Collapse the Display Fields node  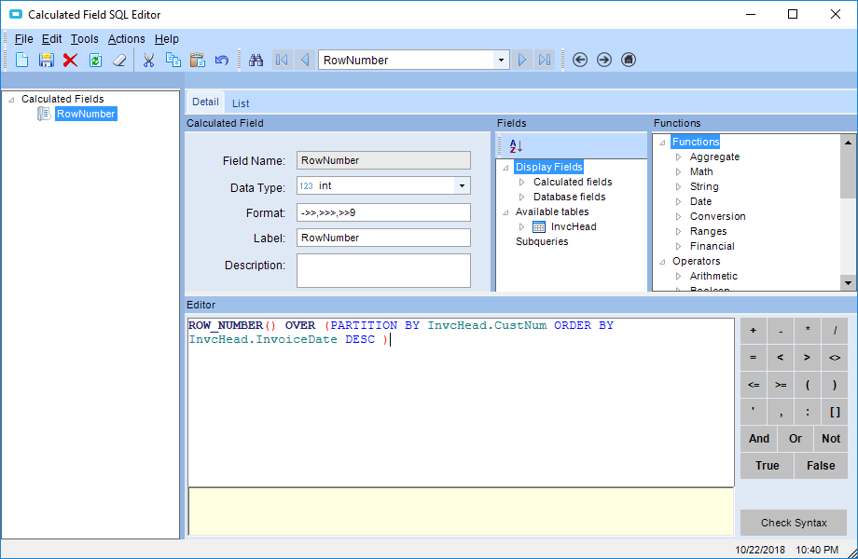(x=505, y=167)
